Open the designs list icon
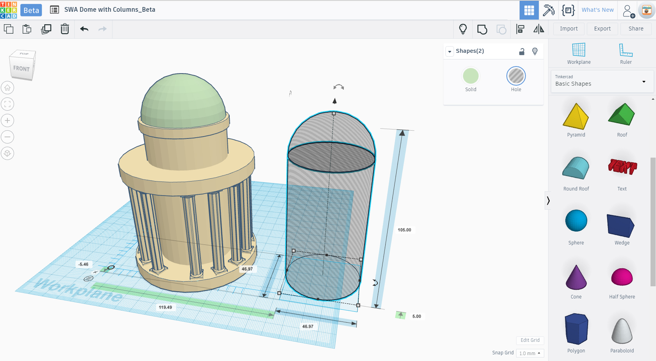The height and width of the screenshot is (361, 656). (x=55, y=10)
